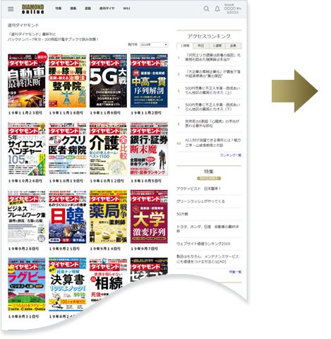Image resolution: width=331 pixels, height=339 pixels.
Task: Open ranking article 500円売春 (上)
Action: [x=212, y=90]
